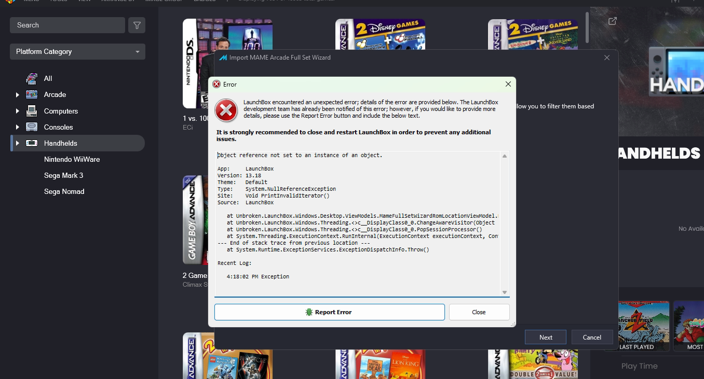Click the ExceptionDispatchInfo.Throw() stack line
Viewport: 704px width, 379px height.
coord(328,249)
